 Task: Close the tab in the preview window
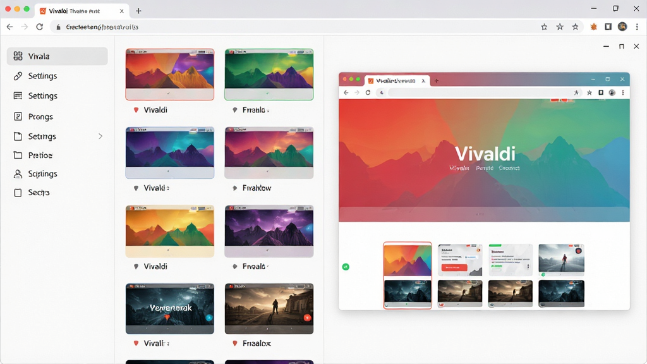tap(423, 81)
